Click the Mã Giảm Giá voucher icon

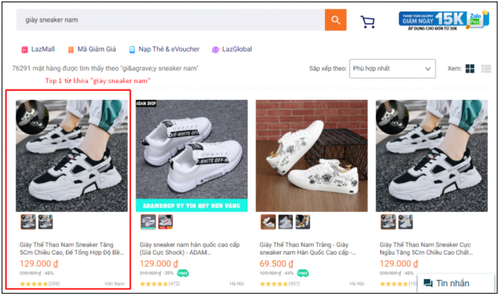71,50
